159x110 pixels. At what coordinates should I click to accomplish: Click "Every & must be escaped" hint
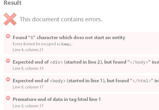[43, 44]
